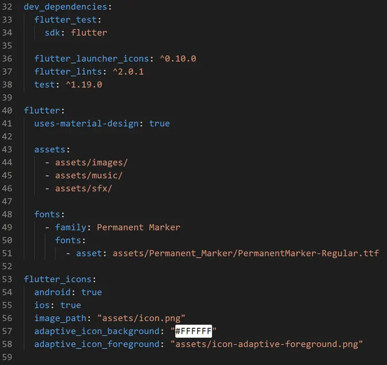The height and width of the screenshot is (365, 387).
Task: Click the PermanentMarker-Regular.ttf asset path
Action: [x=246, y=253]
